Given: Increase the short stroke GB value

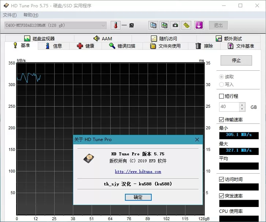Looking at the screenshot, I should pyautogui.click(x=242, y=105).
